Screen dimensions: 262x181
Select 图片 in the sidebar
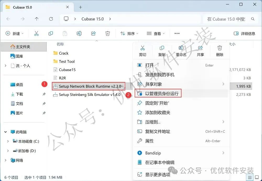pyautogui.click(x=24, y=113)
